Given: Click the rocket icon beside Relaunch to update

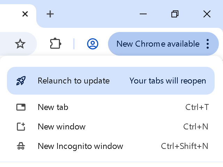Looking at the screenshot, I should [21, 81].
